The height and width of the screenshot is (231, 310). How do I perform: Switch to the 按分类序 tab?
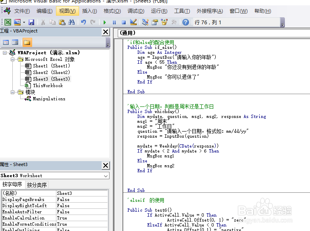pos(37,185)
